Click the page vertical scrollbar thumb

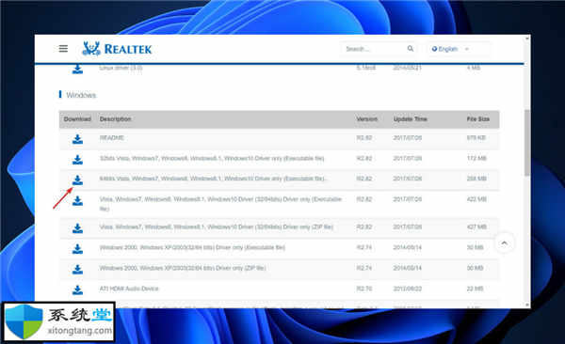click(x=527, y=143)
